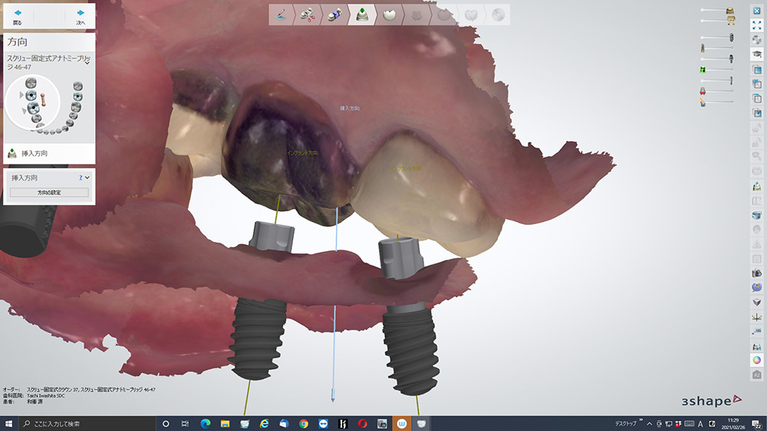Screen dimensions: 767x431
Task: Click the Windows Start button
Action: coord(9,423)
